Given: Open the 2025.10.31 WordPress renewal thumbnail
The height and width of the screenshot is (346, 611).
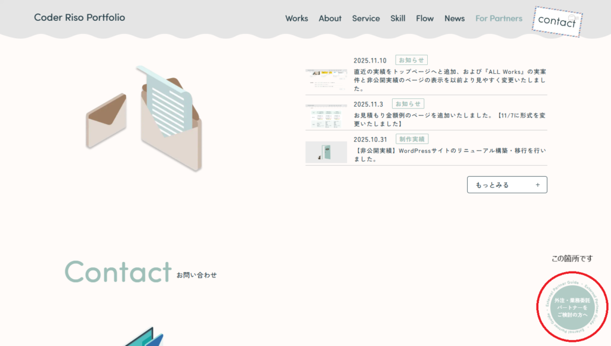Looking at the screenshot, I should (326, 152).
